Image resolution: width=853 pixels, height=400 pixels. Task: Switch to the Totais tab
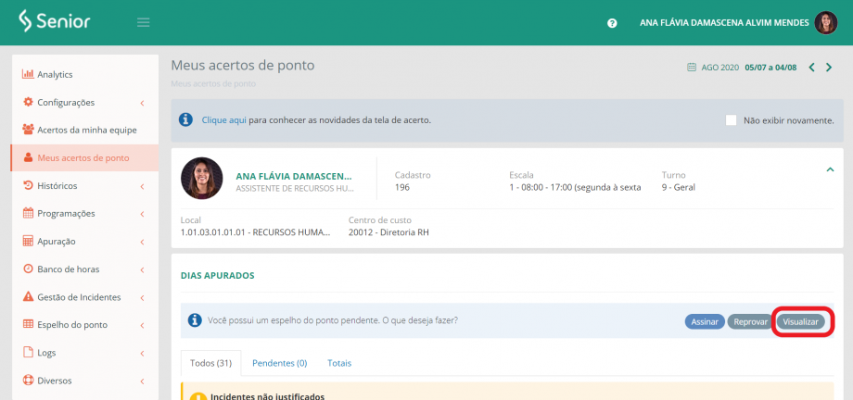339,363
